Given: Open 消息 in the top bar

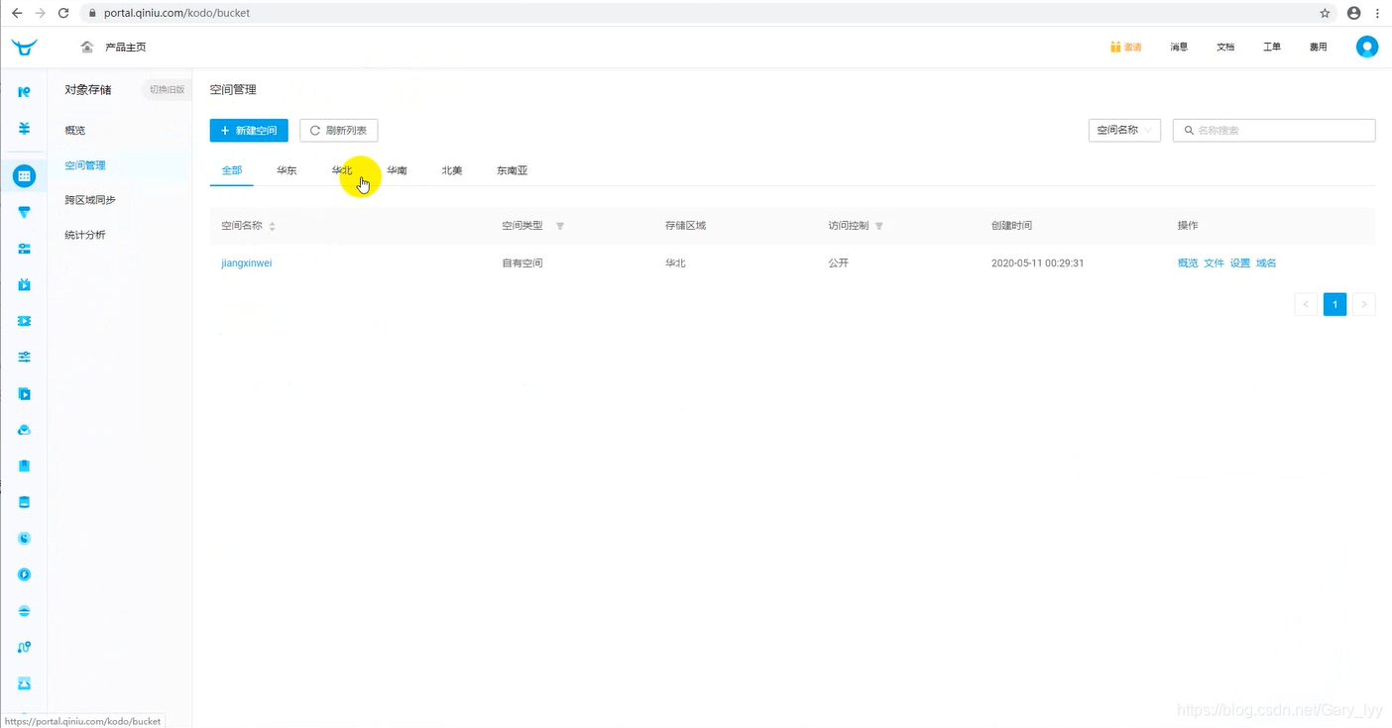Looking at the screenshot, I should (1179, 47).
